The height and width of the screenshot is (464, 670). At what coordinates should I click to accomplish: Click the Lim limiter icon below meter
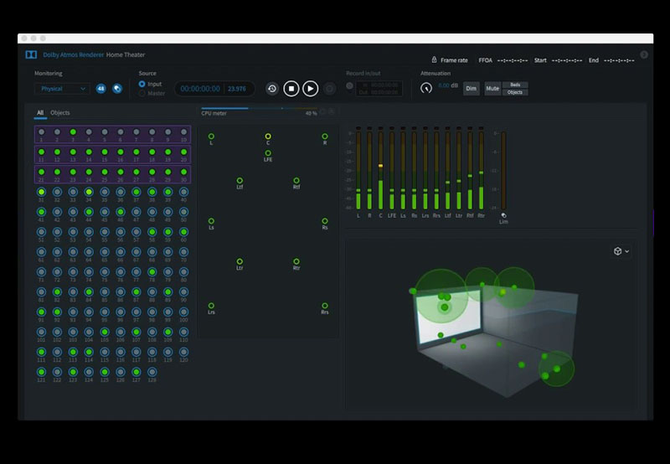pos(503,215)
